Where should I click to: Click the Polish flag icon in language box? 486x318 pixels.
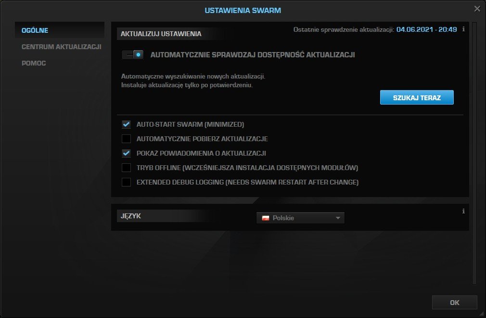tap(265, 218)
